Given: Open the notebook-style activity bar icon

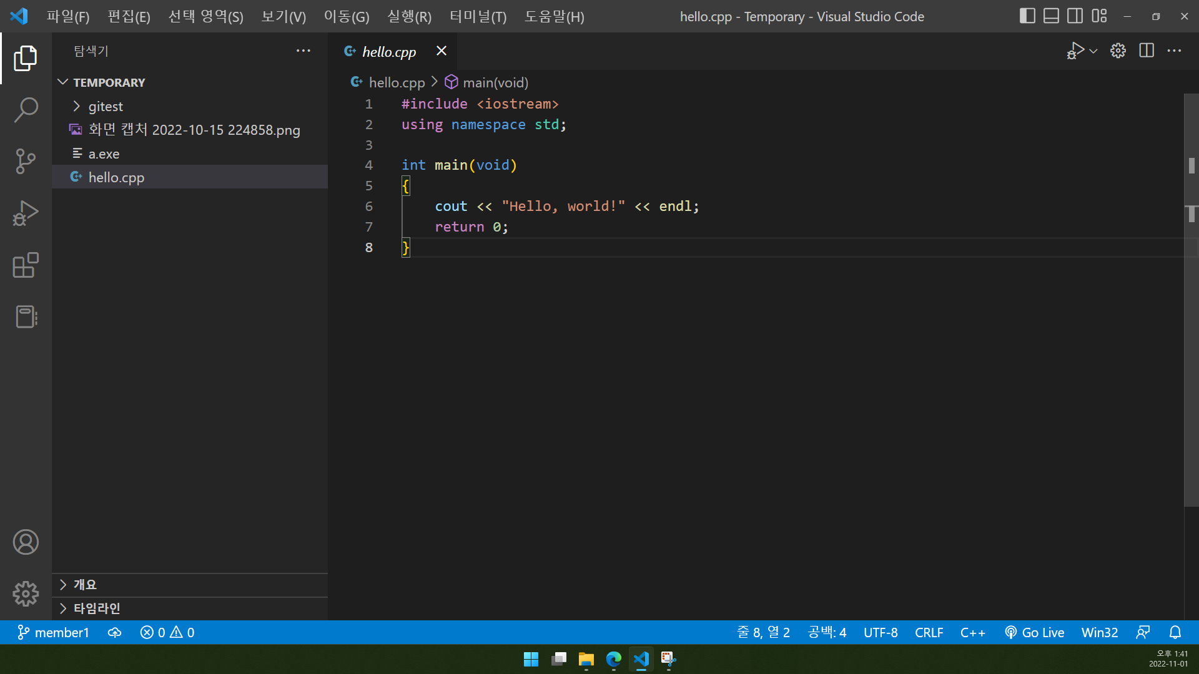Looking at the screenshot, I should click(x=26, y=317).
